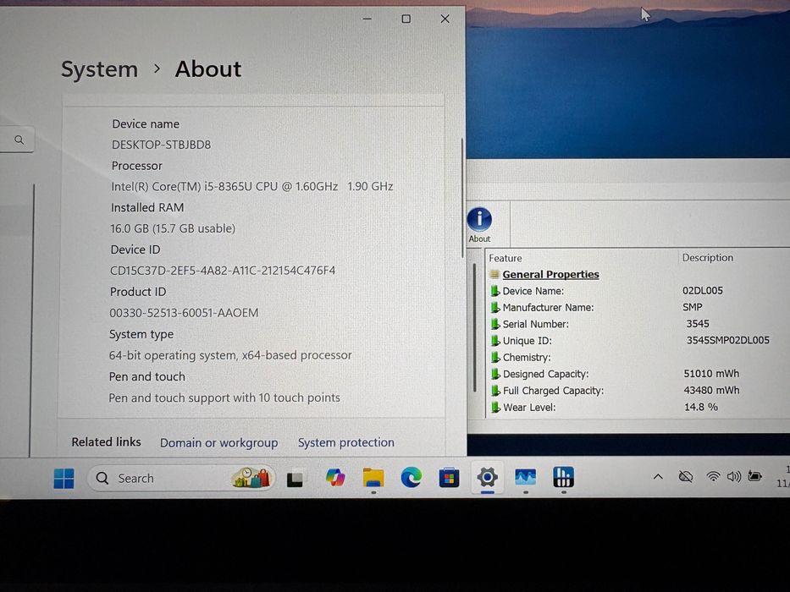This screenshot has width=790, height=592.
Task: Switch to the Settings taskbar app
Action: pyautogui.click(x=487, y=477)
